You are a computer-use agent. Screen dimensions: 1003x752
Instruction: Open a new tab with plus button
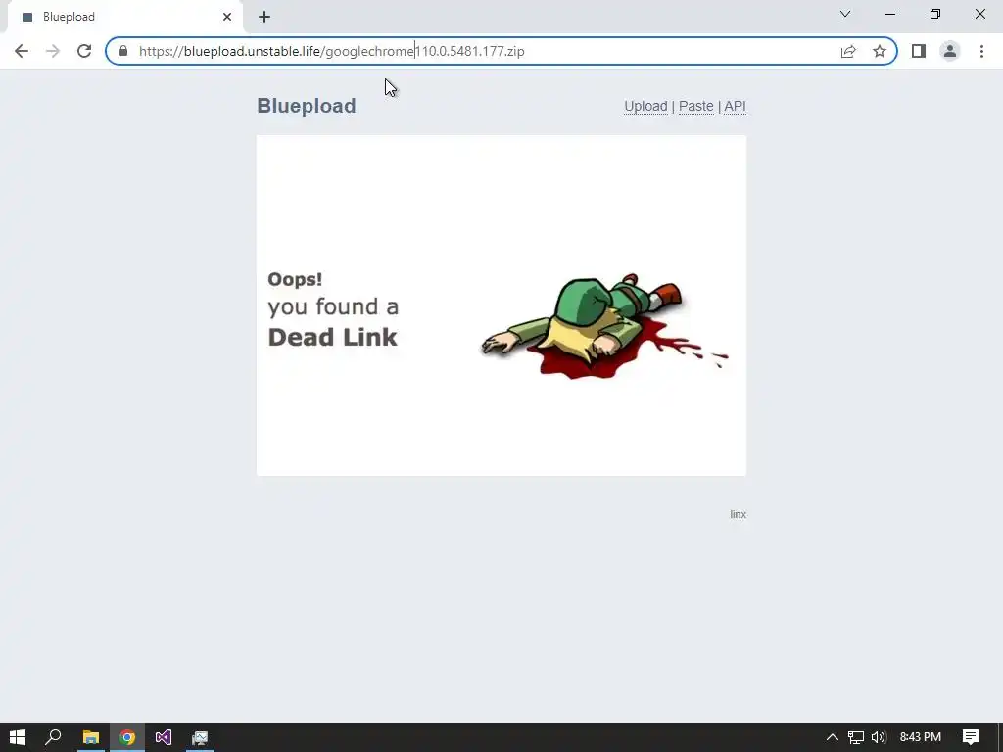(264, 17)
